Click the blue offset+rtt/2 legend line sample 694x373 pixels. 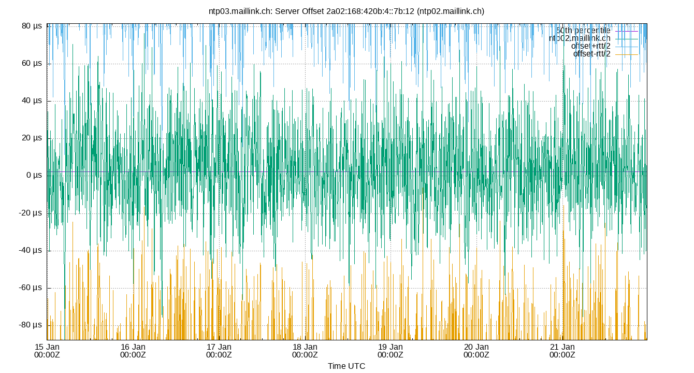[627, 47]
